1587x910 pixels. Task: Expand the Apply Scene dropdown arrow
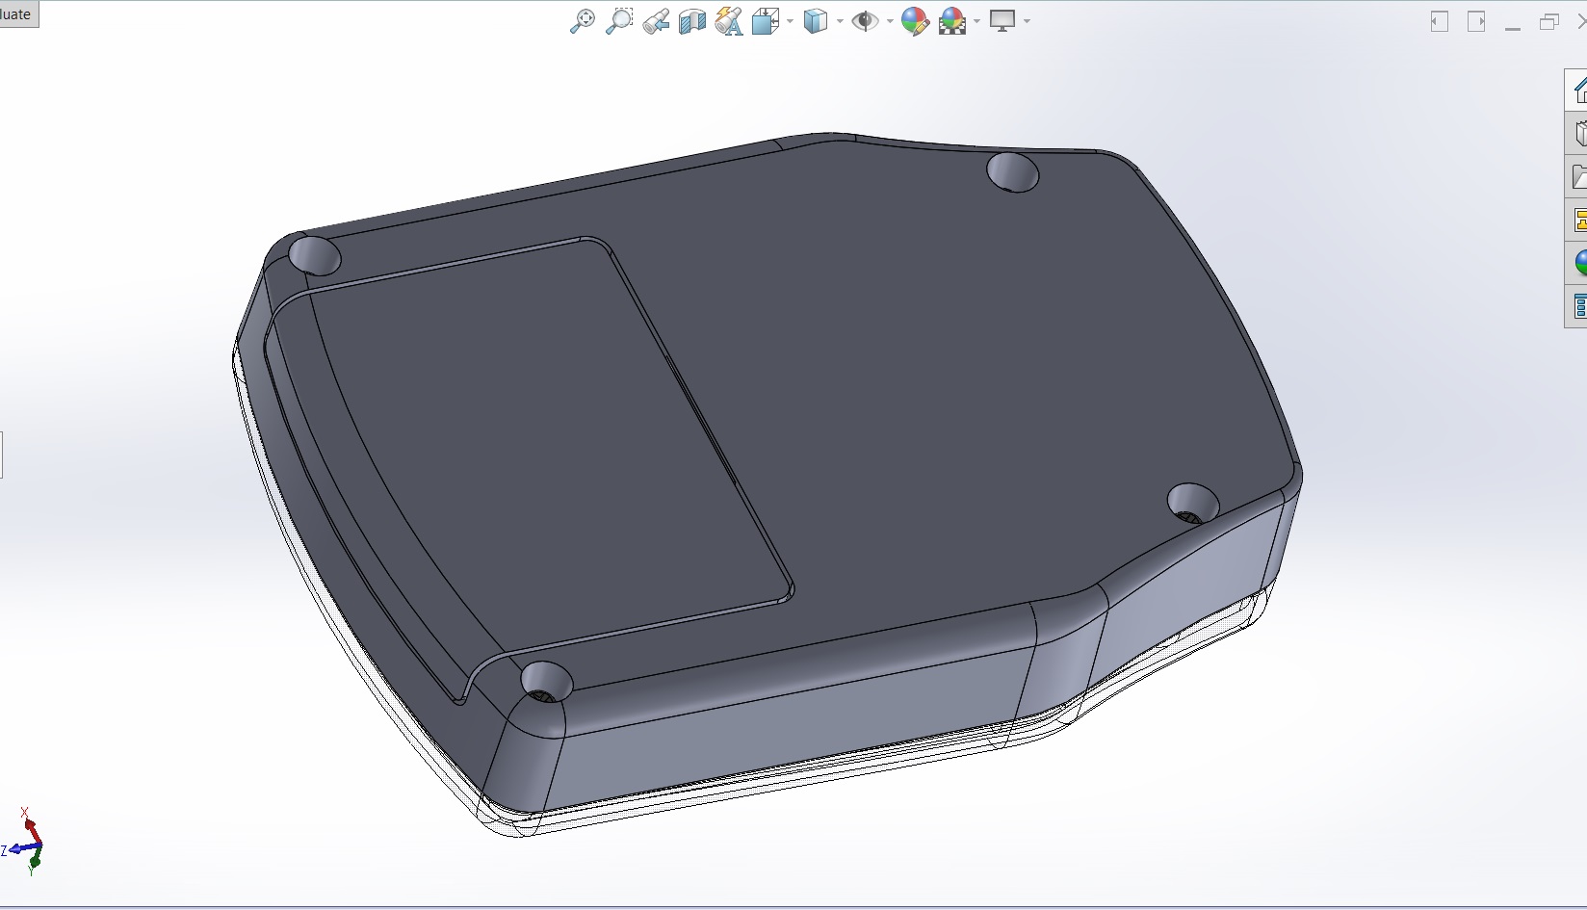point(976,21)
